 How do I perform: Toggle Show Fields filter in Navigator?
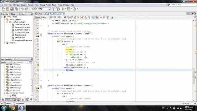7,100
